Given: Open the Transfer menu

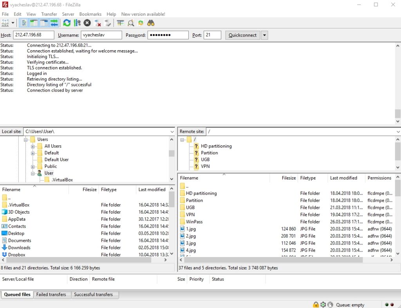Looking at the screenshot, I should tap(49, 14).
